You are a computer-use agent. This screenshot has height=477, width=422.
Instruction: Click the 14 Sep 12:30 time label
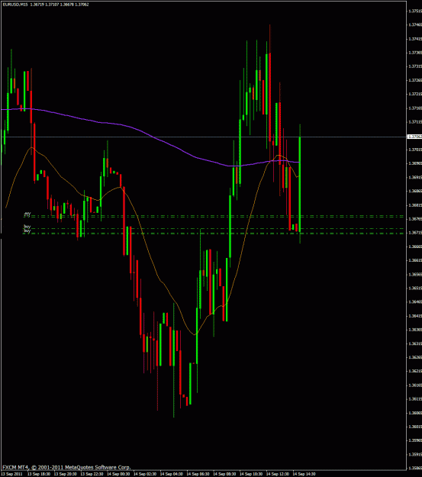pos(278,474)
